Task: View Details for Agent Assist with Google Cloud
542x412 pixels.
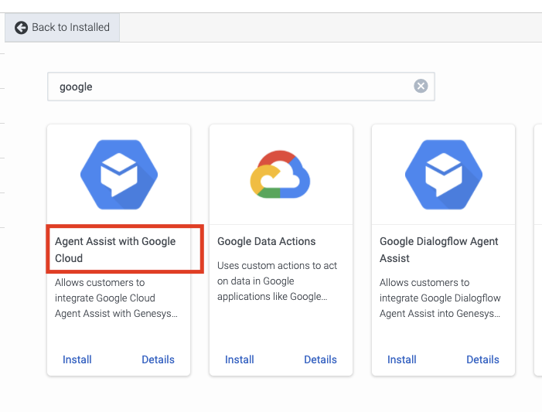Action: tap(158, 359)
